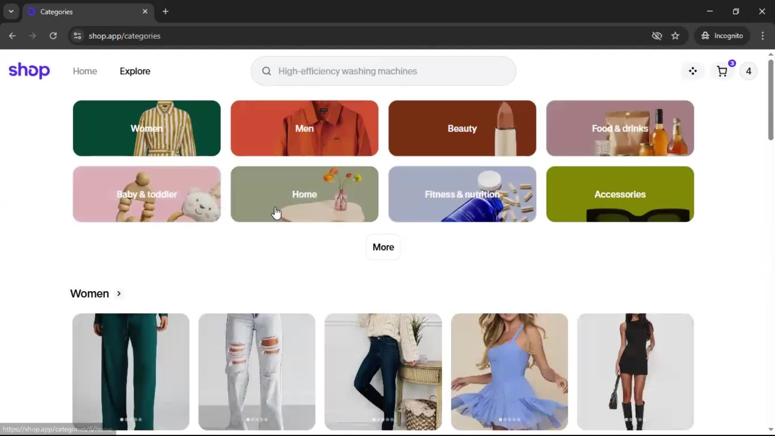Open the shopping cart with 3 items
The height and width of the screenshot is (436, 775).
point(722,71)
